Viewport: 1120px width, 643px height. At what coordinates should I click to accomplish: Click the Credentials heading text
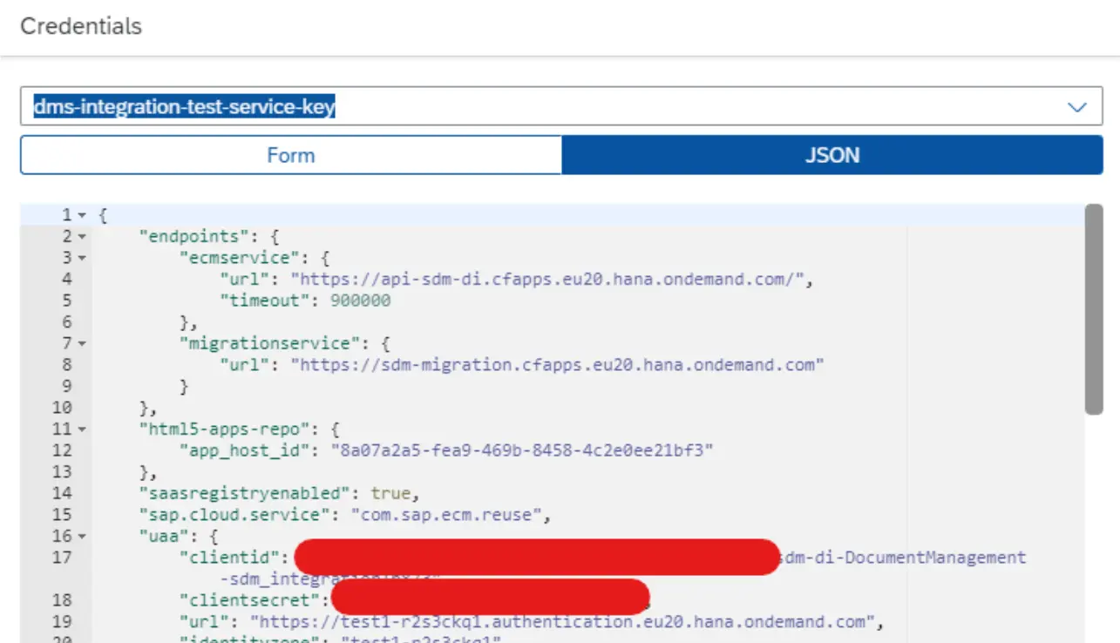[x=81, y=26]
